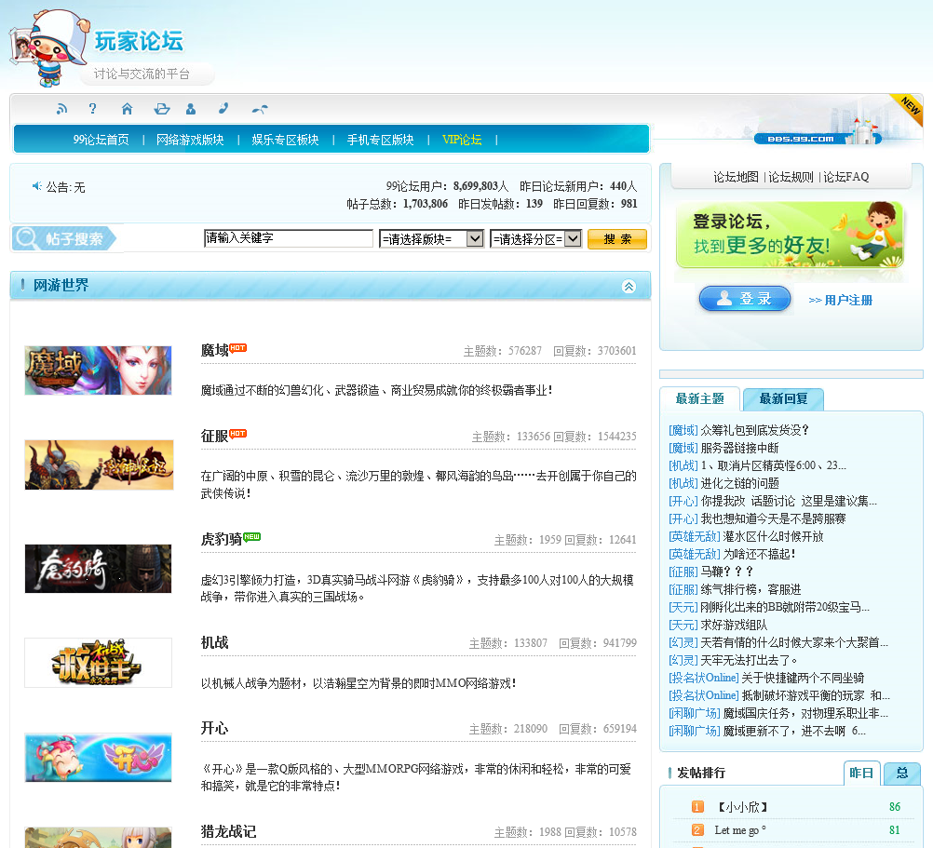The height and width of the screenshot is (848, 933).
Task: Collapse the 网游世界 section with the chevron icon
Action: (x=629, y=286)
